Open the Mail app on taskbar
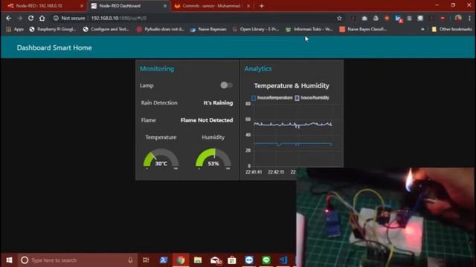The width and height of the screenshot is (476, 267). tap(215, 260)
